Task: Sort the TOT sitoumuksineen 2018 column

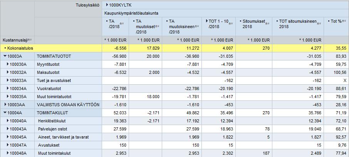Action: [x=319, y=23]
